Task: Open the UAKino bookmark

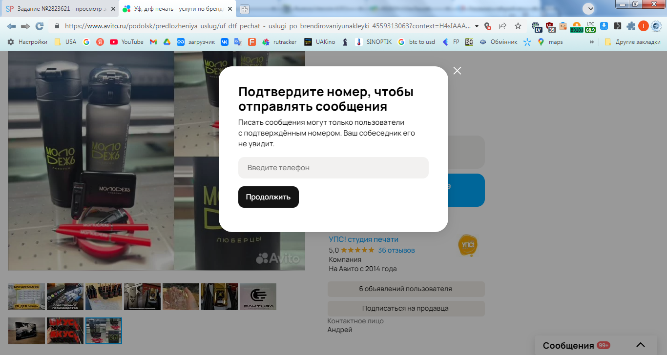Action: (320, 42)
